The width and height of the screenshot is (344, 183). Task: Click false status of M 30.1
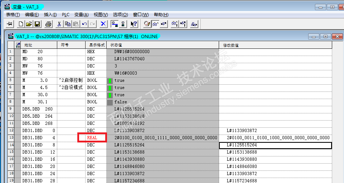coord(120,102)
